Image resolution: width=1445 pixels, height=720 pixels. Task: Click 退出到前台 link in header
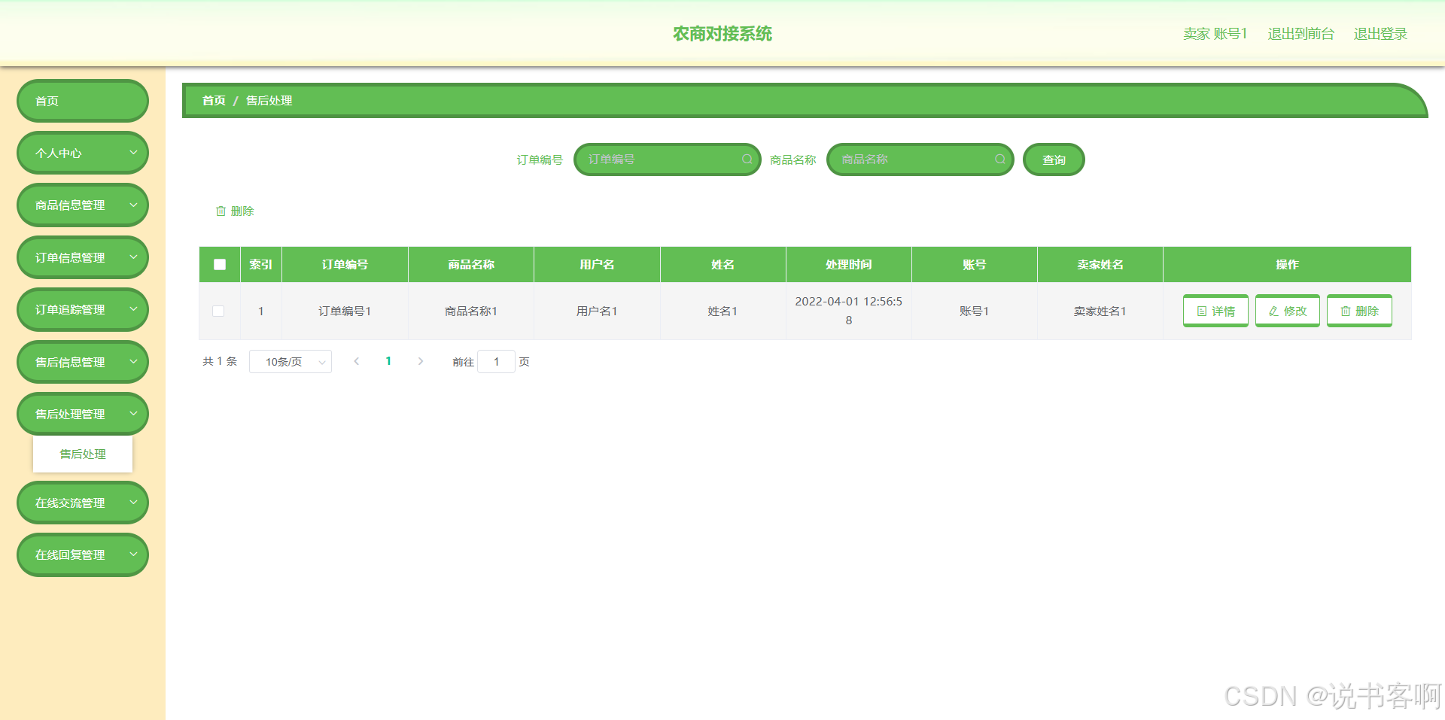(1300, 34)
